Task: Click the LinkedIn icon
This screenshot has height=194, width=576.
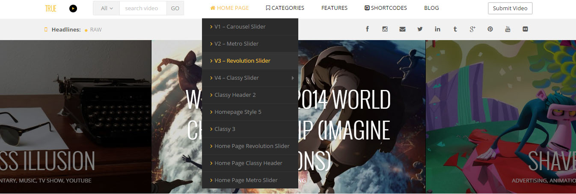Action: tap(437, 29)
